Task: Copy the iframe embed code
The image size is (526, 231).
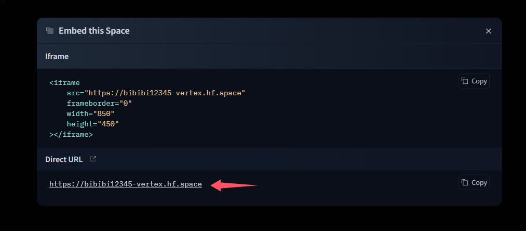Action: coord(474,81)
